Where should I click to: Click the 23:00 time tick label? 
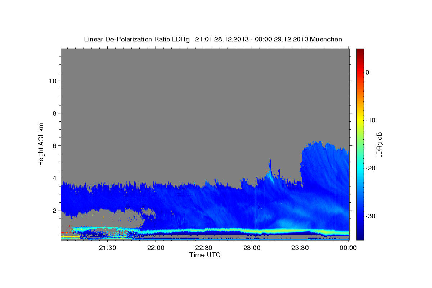pyautogui.click(x=252, y=248)
